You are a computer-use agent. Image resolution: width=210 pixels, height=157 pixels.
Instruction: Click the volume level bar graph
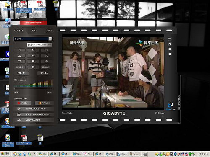[33, 83]
